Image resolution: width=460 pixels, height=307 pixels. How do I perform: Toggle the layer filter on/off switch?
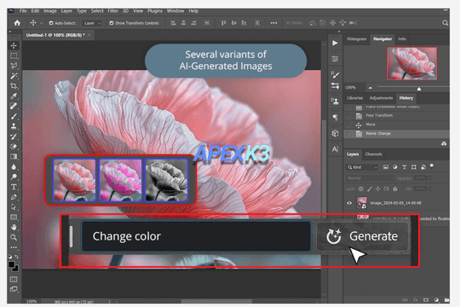tap(432, 166)
